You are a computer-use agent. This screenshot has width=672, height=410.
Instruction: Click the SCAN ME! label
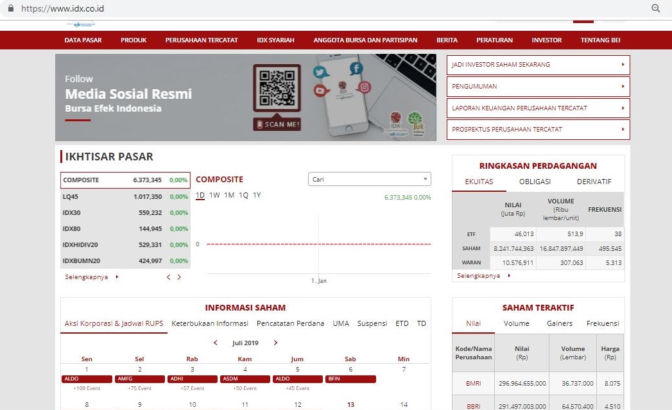(x=277, y=124)
